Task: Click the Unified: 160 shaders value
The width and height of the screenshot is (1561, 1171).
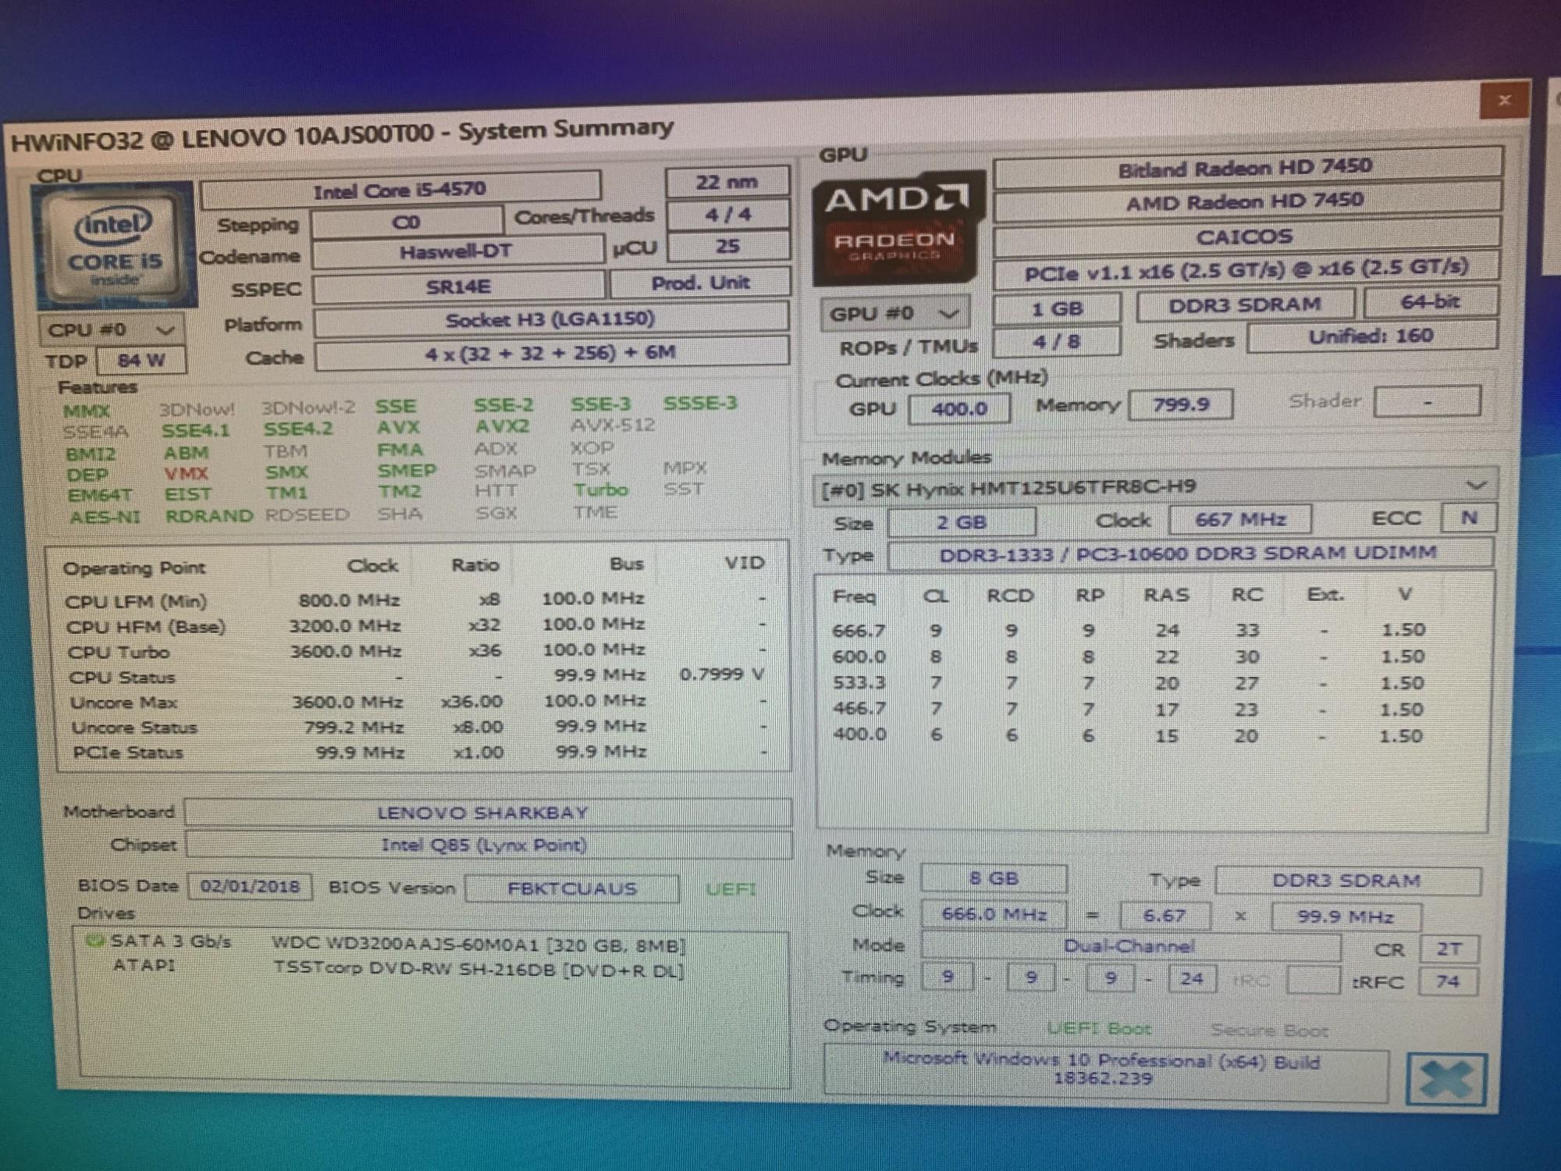Action: [1371, 336]
